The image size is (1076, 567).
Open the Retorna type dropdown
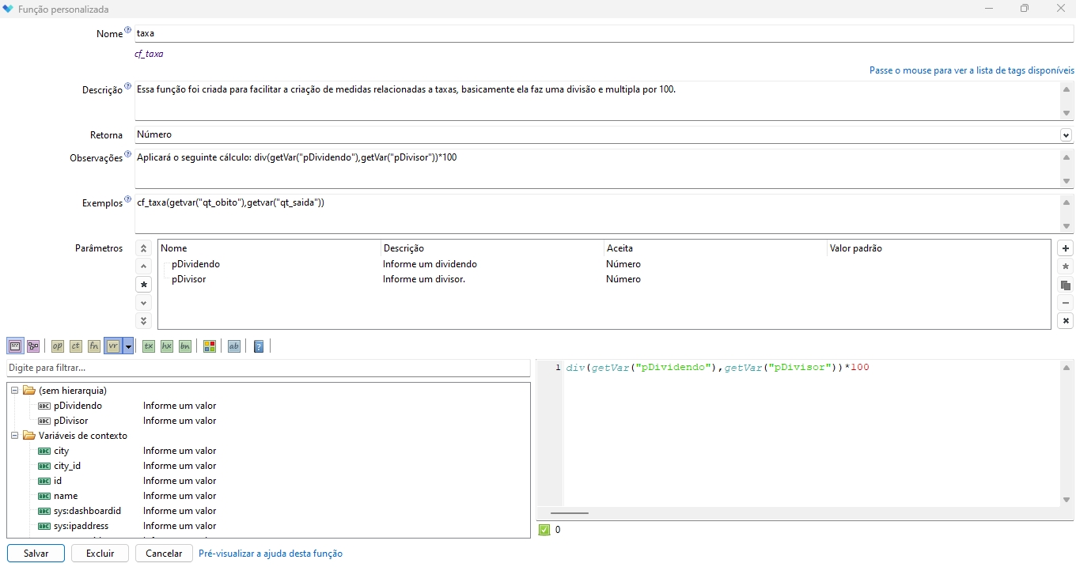tap(1066, 135)
